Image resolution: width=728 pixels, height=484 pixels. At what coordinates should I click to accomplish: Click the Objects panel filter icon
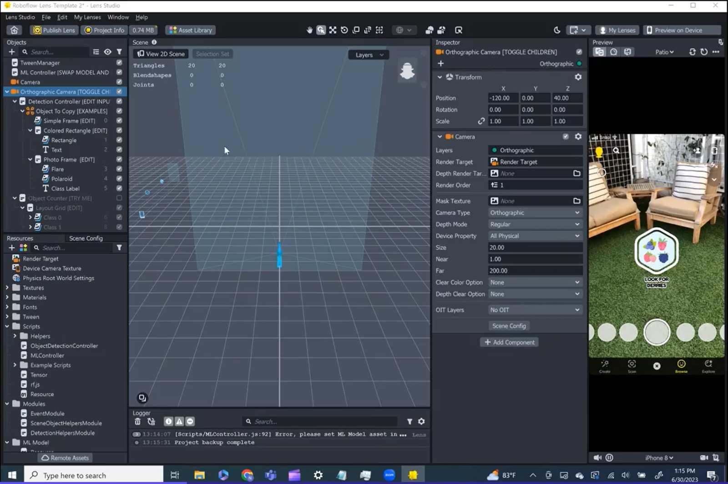(x=119, y=52)
